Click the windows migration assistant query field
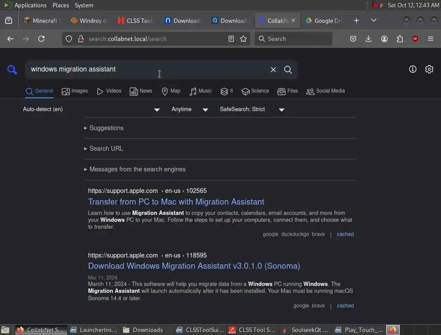Viewport: 441px width, 335px height. (146, 69)
